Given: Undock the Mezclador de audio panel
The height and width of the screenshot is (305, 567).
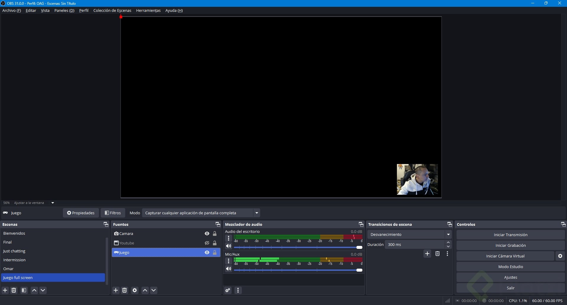Looking at the screenshot, I should 361,225.
